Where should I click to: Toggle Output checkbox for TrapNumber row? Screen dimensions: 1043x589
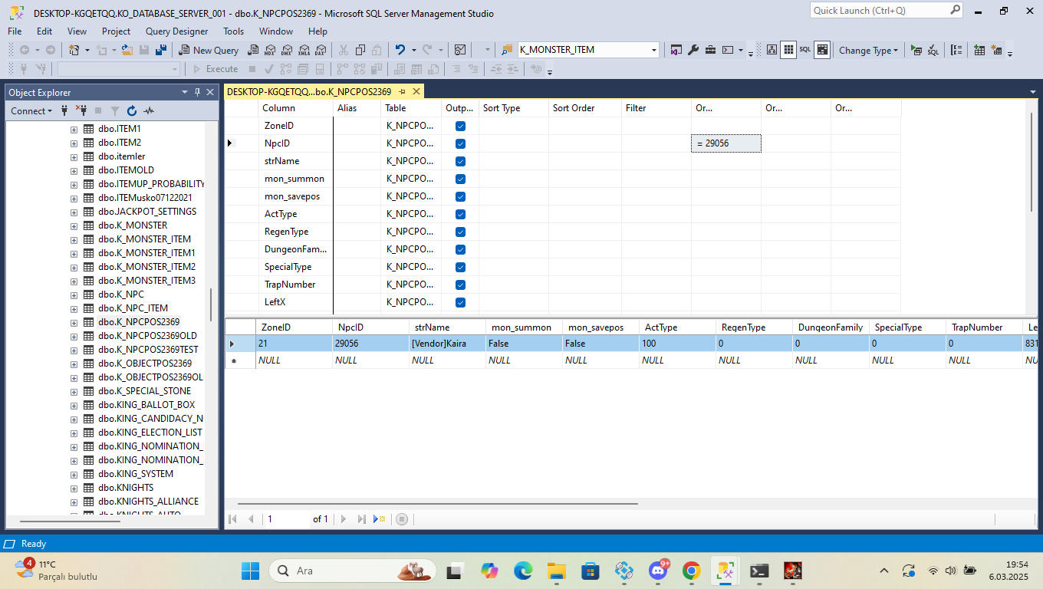coord(460,285)
